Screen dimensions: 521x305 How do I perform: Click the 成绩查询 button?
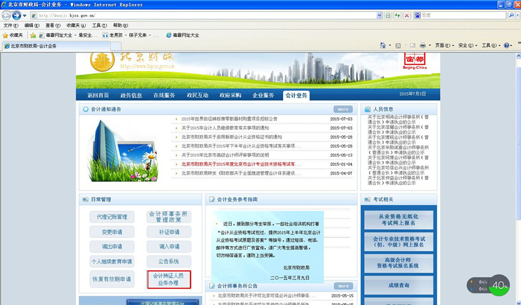click(x=398, y=285)
